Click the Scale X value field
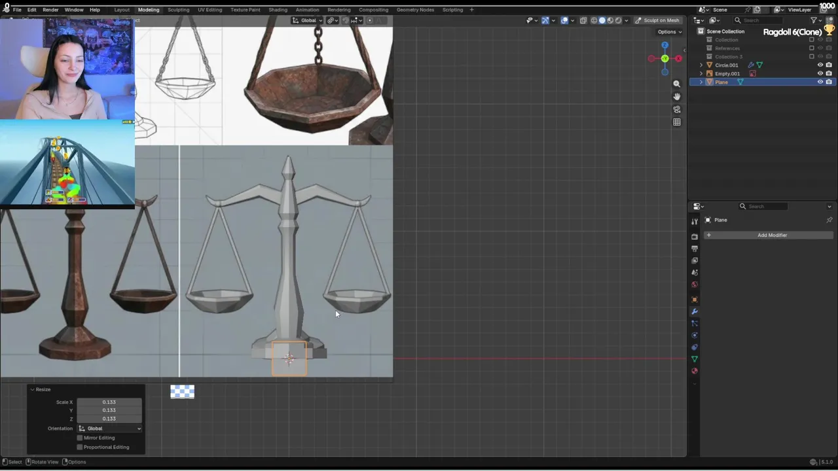Screen dimensions: 838x471 [109, 402]
